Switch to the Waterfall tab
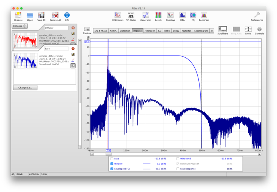The height and width of the screenshot is (192, 277). (186, 31)
